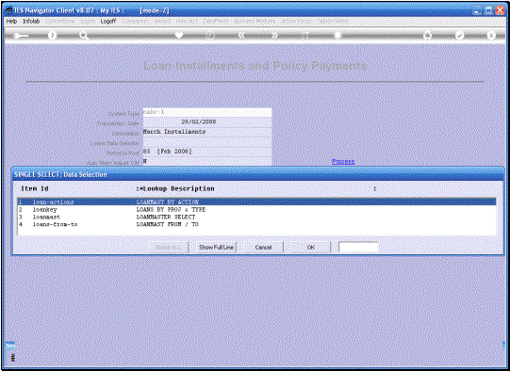Image resolution: width=510 pixels, height=371 pixels.
Task: Click the System Type field calc-1
Action: click(207, 112)
